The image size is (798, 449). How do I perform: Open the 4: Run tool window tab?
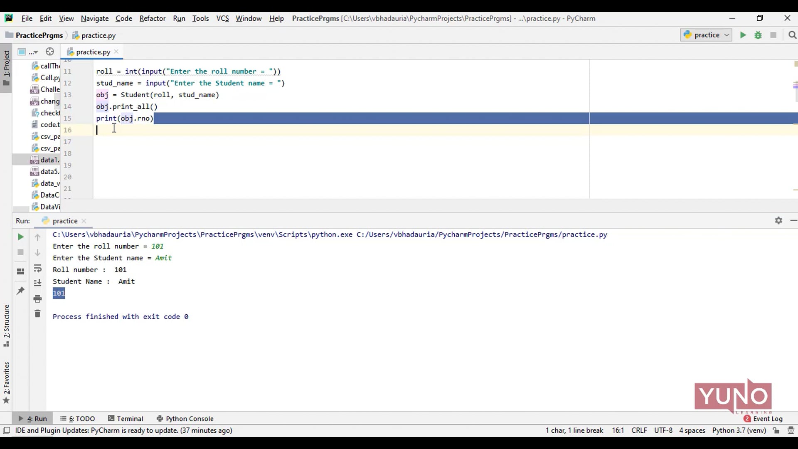[x=33, y=419]
